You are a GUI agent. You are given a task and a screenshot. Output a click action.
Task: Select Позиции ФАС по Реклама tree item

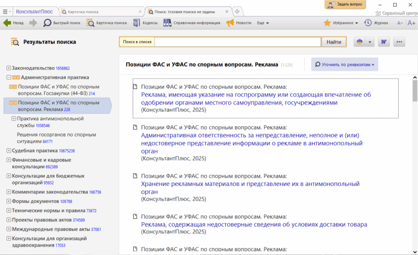[57, 106]
